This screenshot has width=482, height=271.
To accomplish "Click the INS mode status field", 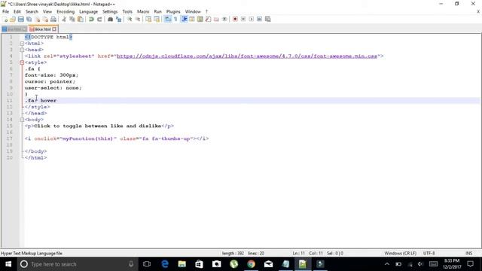I will tap(468, 253).
